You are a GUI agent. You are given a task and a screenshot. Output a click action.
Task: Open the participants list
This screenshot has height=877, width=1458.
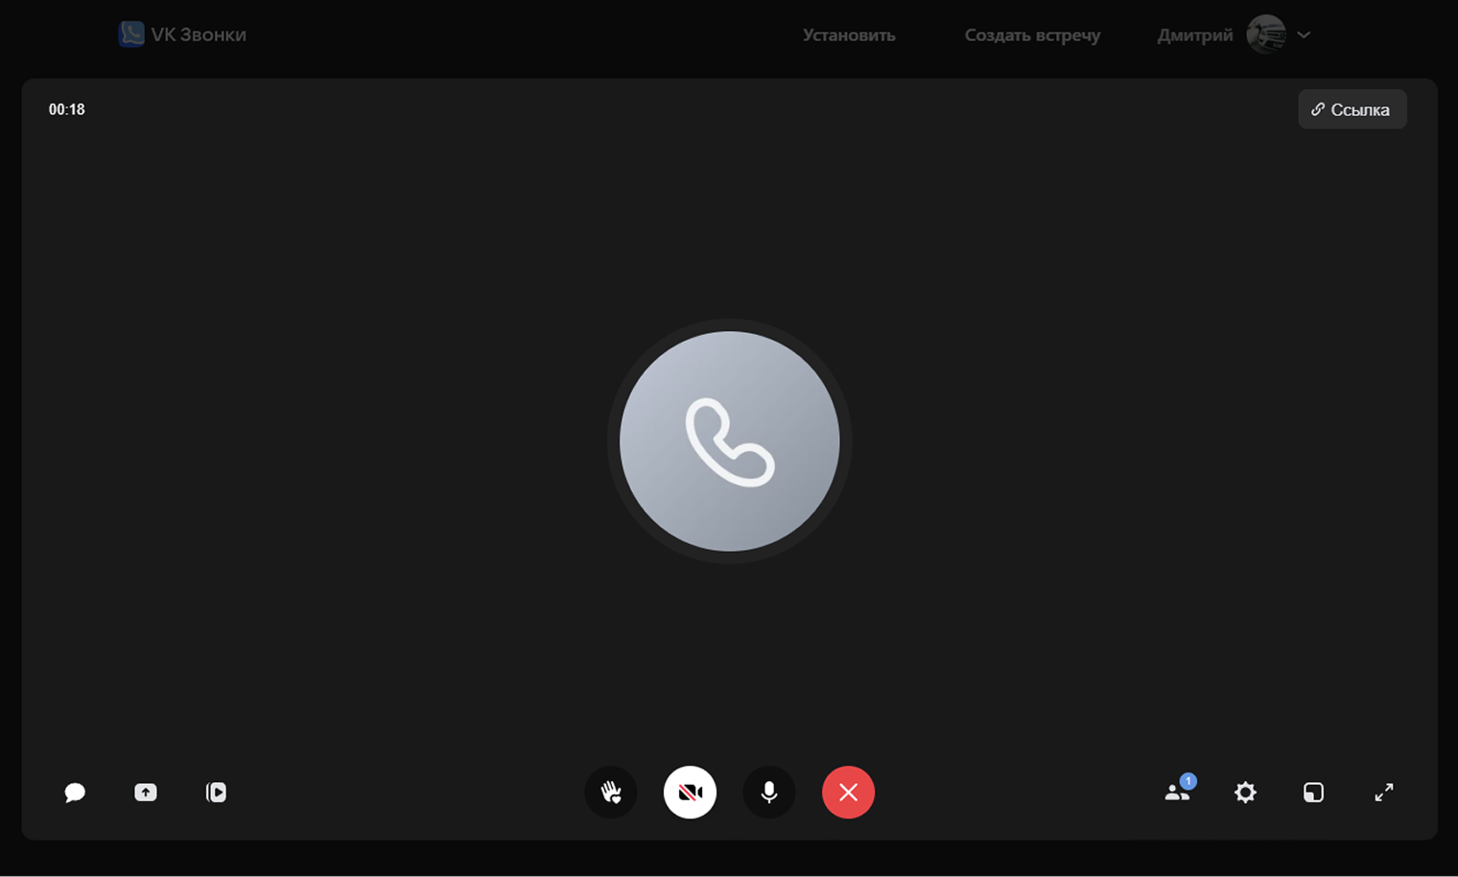point(1179,791)
